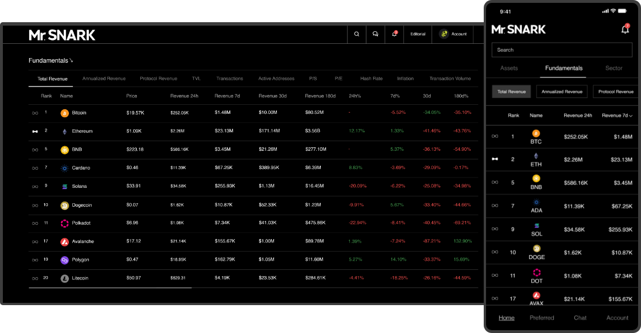Click the Cardano coin icon in desktop table

tap(64, 168)
